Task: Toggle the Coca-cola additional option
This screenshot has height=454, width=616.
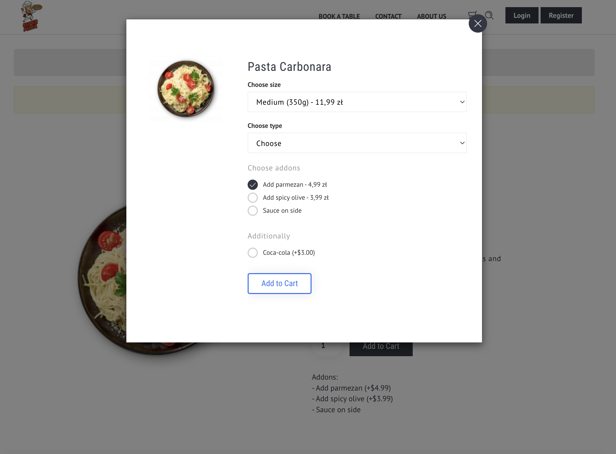Action: pos(252,252)
